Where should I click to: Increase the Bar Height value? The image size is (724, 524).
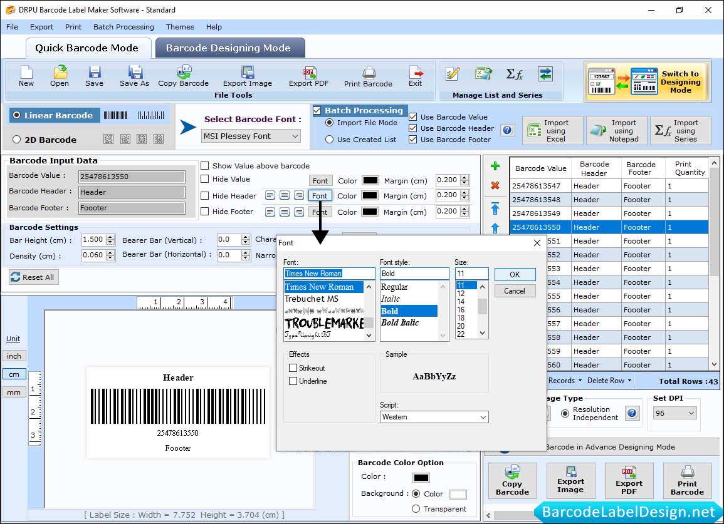coord(110,237)
